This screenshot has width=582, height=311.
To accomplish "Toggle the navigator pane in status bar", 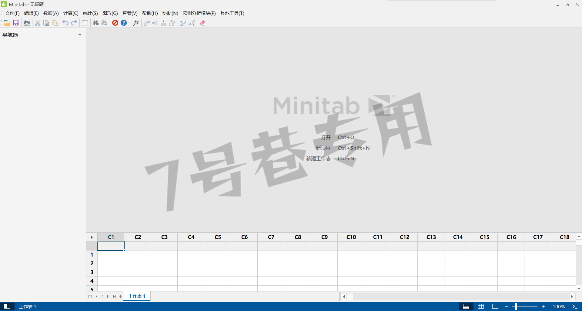I will click(x=7, y=306).
